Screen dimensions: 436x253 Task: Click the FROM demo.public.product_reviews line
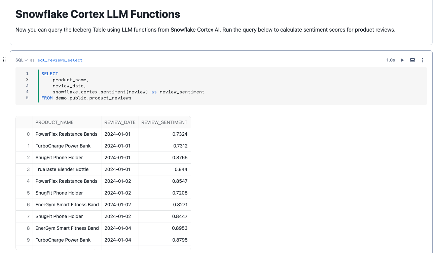click(x=86, y=98)
